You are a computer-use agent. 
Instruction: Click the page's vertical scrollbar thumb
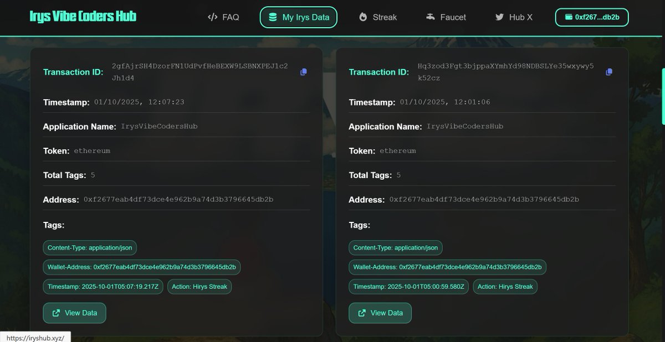(663, 96)
